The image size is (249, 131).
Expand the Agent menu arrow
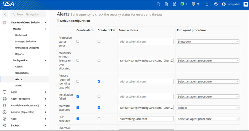coord(46,92)
